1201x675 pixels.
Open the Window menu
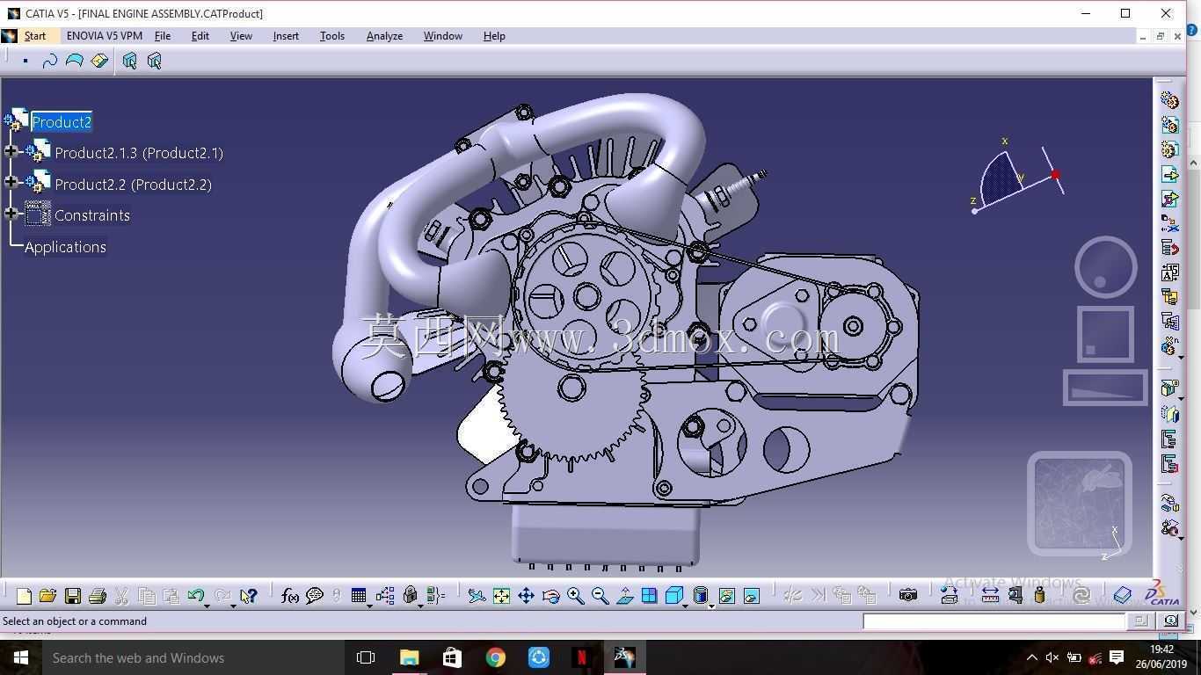tap(442, 36)
